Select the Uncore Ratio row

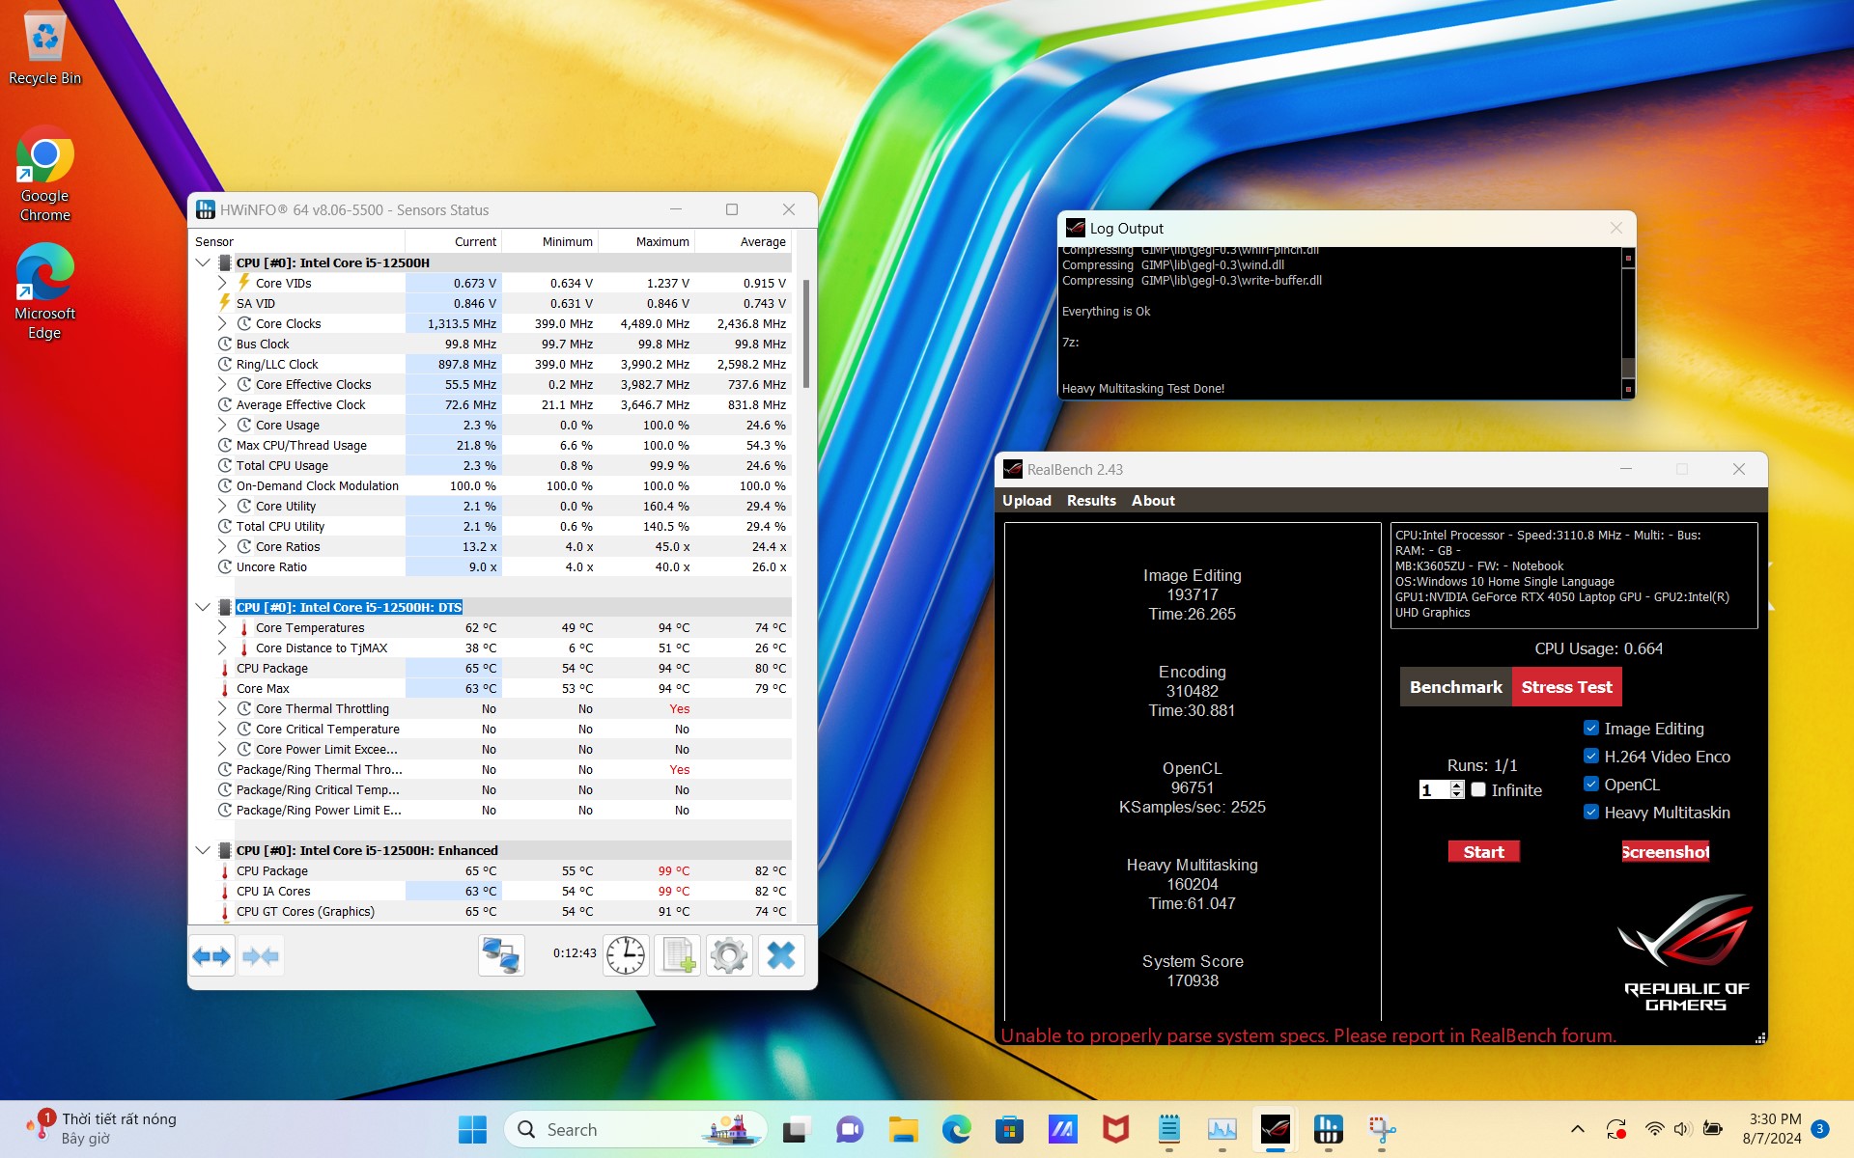(x=502, y=566)
